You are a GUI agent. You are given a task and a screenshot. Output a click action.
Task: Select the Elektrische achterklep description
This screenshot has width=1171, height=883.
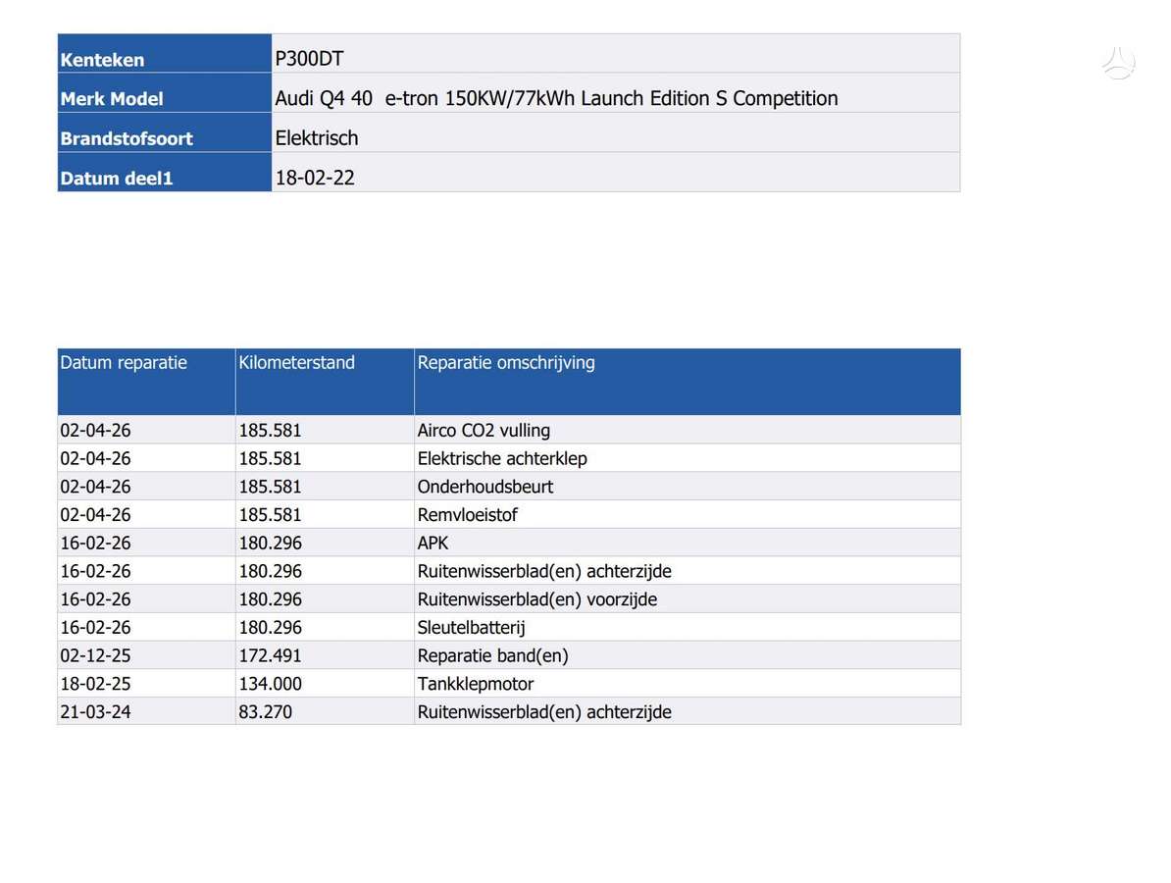click(502, 458)
